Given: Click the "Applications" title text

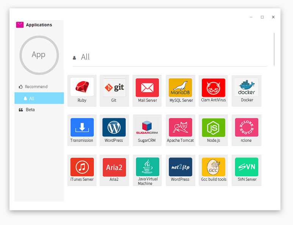Looking at the screenshot, I should [x=39, y=25].
